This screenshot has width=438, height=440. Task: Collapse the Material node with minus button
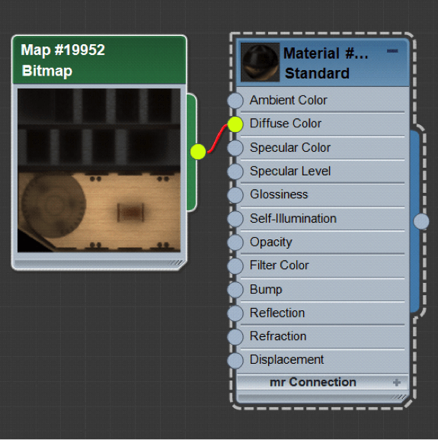point(392,51)
